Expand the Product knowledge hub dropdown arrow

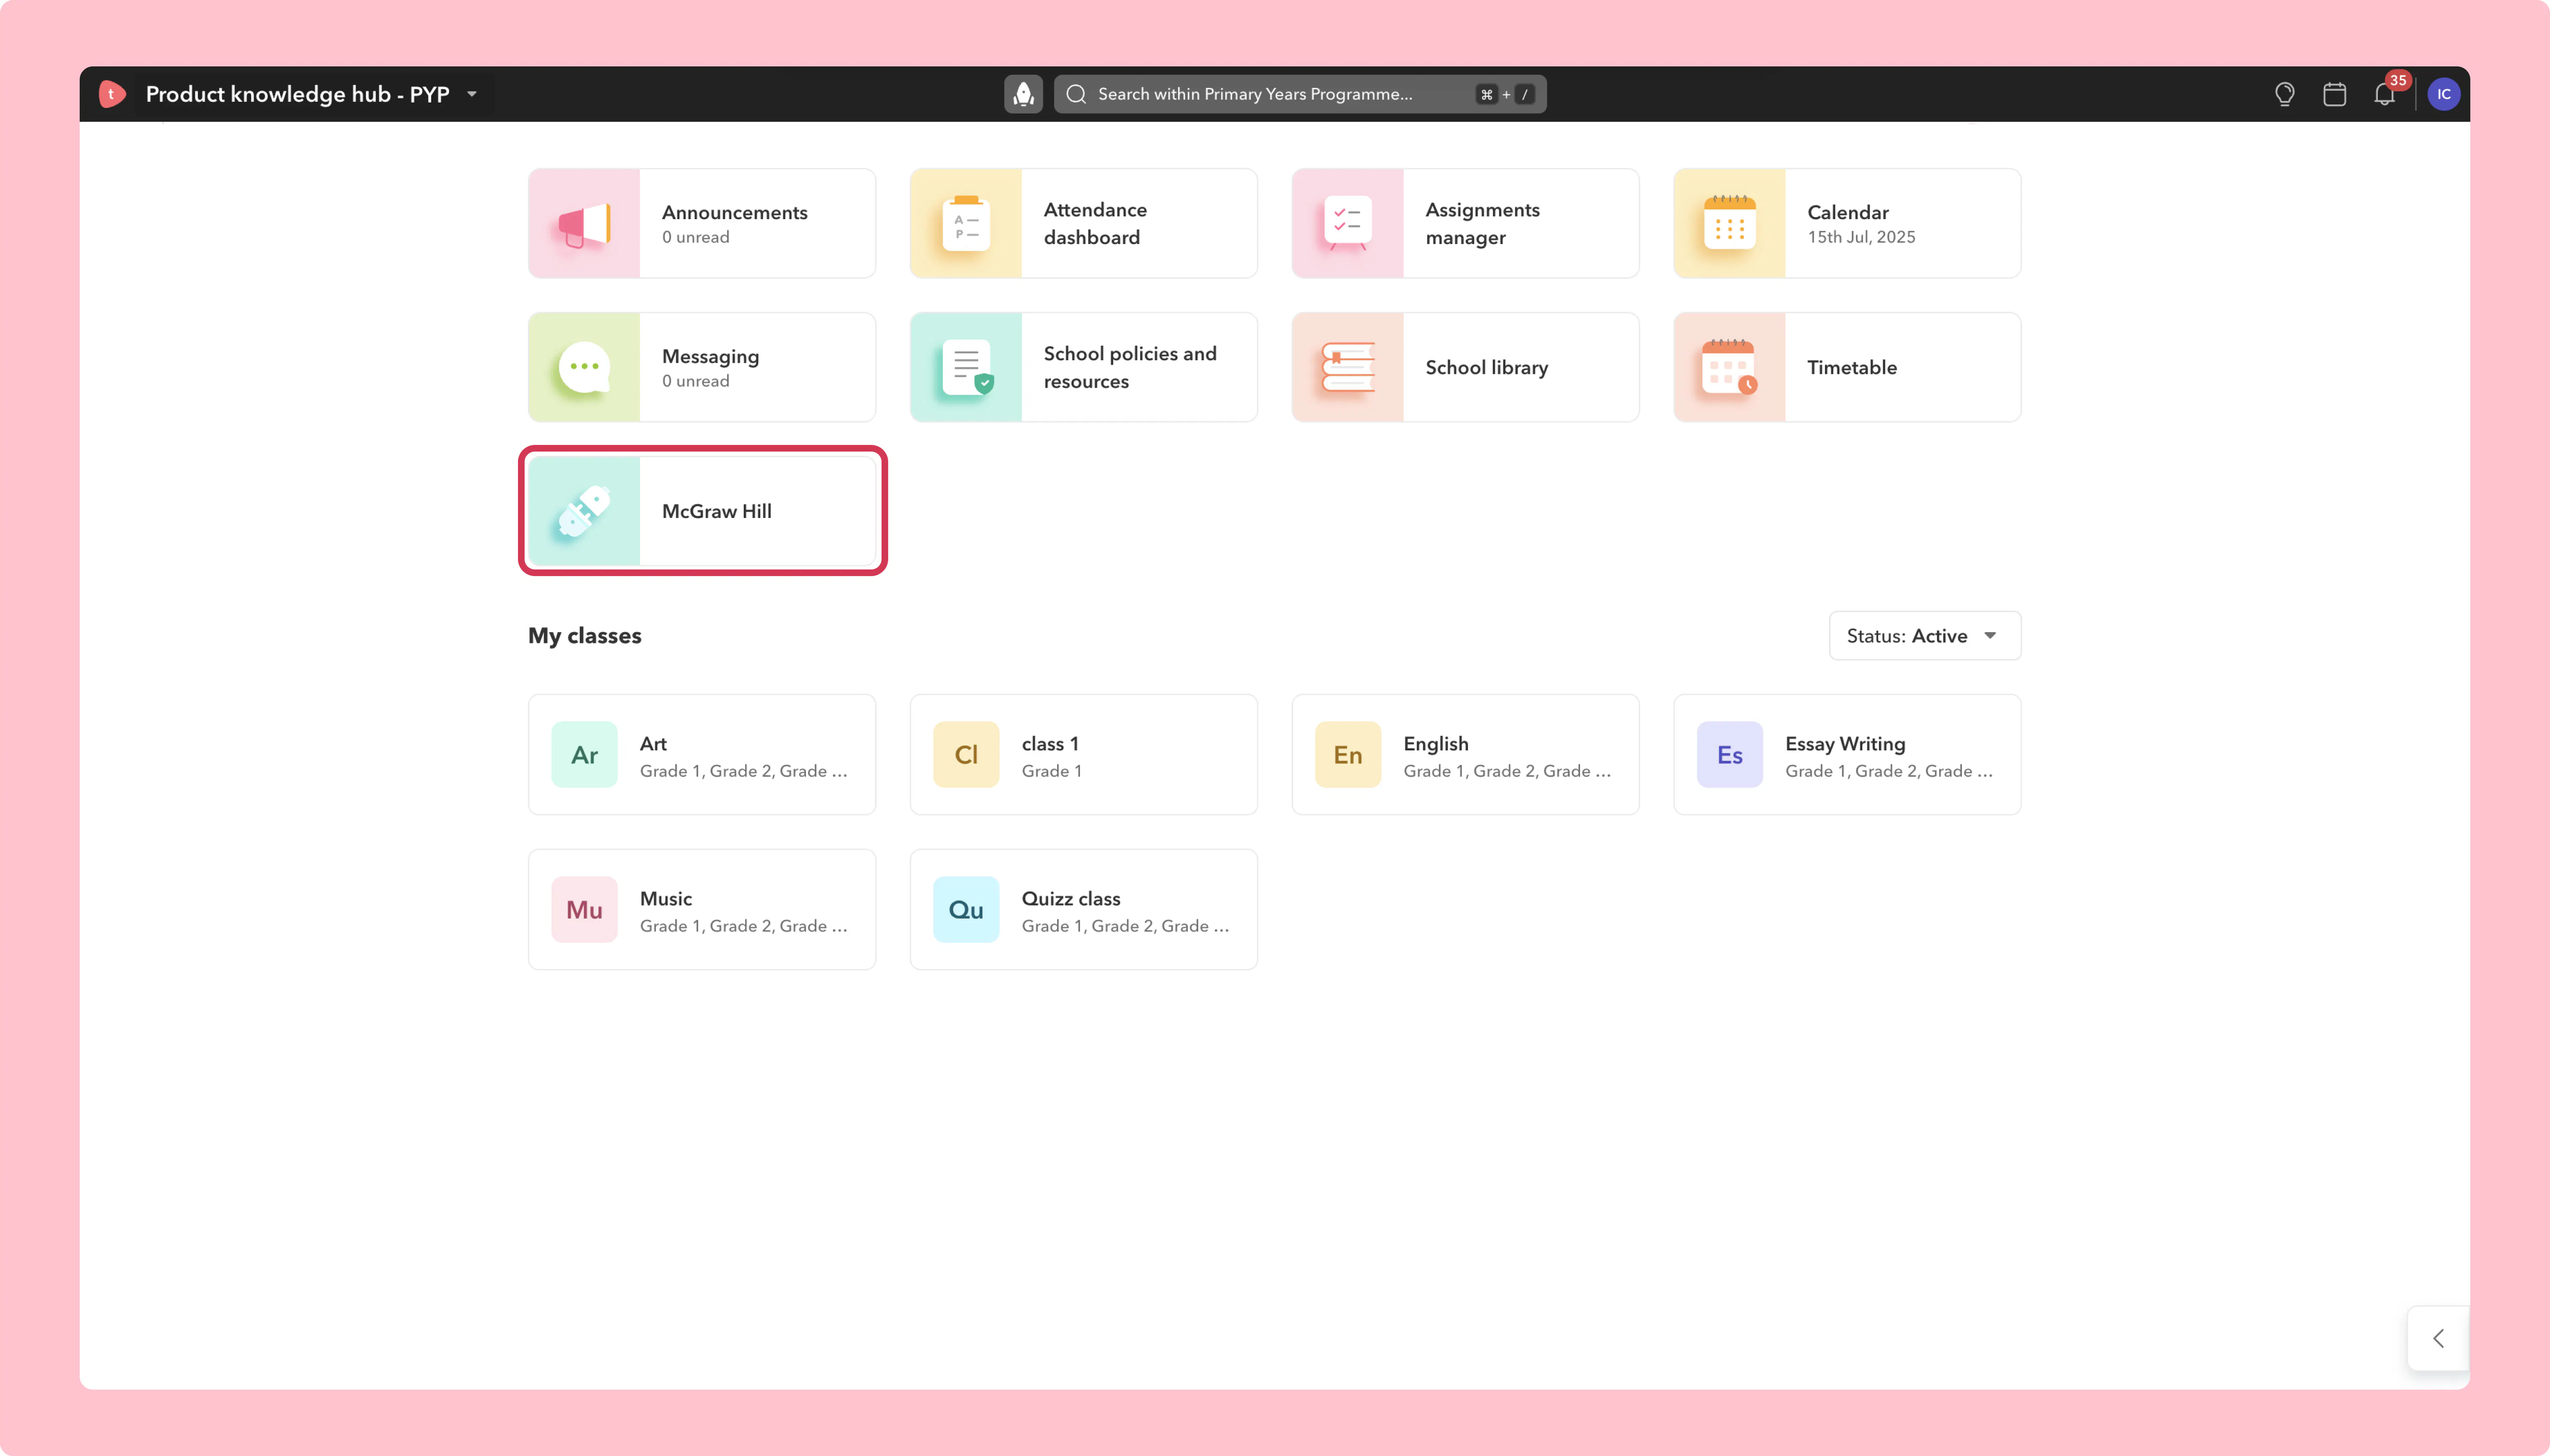472,94
